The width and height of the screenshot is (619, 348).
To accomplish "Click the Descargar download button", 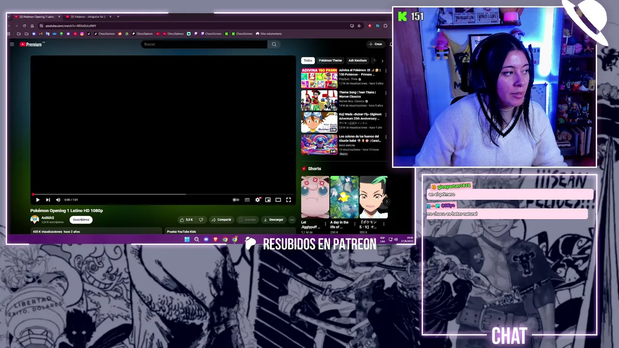I will coord(273,219).
